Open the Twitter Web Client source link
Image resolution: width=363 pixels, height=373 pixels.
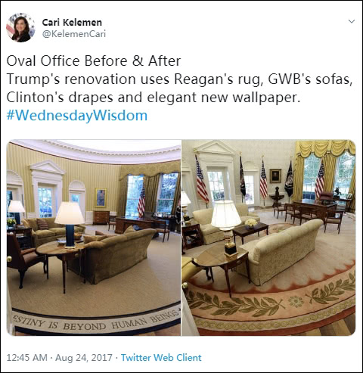pos(161,357)
